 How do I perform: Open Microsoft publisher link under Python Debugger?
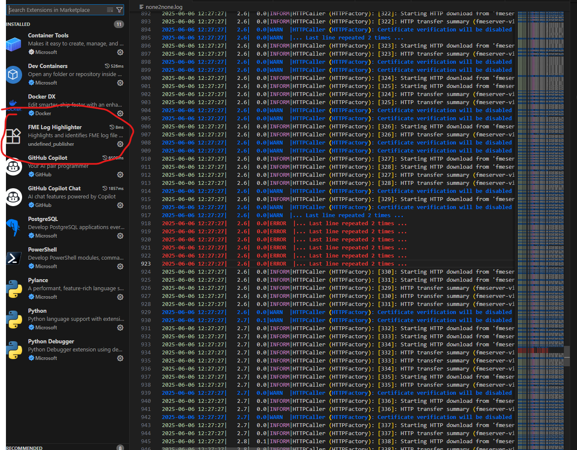click(x=46, y=358)
